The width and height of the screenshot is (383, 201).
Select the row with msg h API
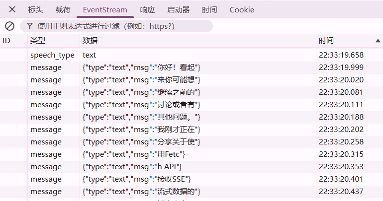tap(191, 167)
